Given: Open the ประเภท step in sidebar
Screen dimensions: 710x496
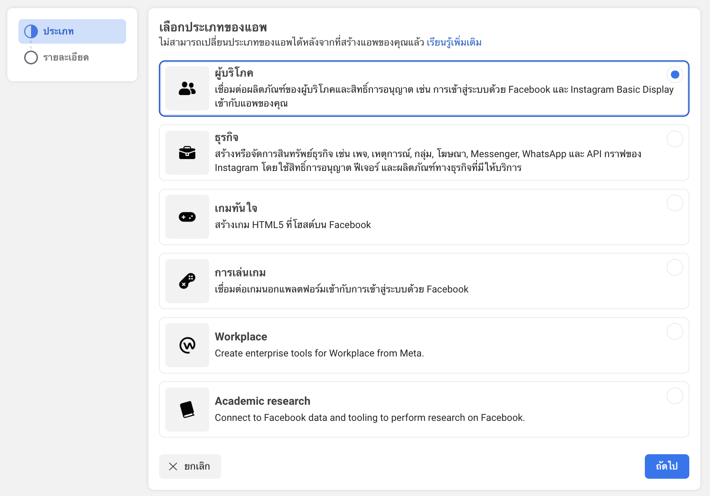Looking at the screenshot, I should click(x=72, y=31).
